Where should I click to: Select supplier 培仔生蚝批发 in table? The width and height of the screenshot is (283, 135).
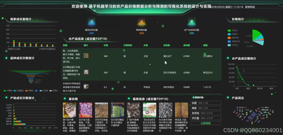tap(170, 73)
